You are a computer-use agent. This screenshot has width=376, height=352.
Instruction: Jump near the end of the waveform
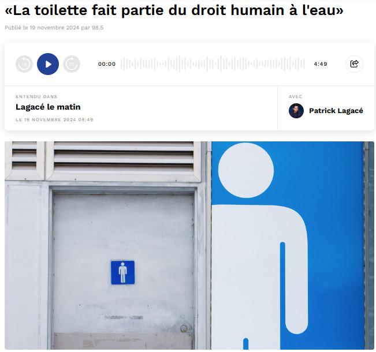coord(303,63)
